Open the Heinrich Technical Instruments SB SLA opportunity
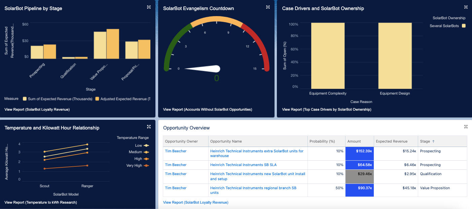The height and width of the screenshot is (209, 472). 243,165
